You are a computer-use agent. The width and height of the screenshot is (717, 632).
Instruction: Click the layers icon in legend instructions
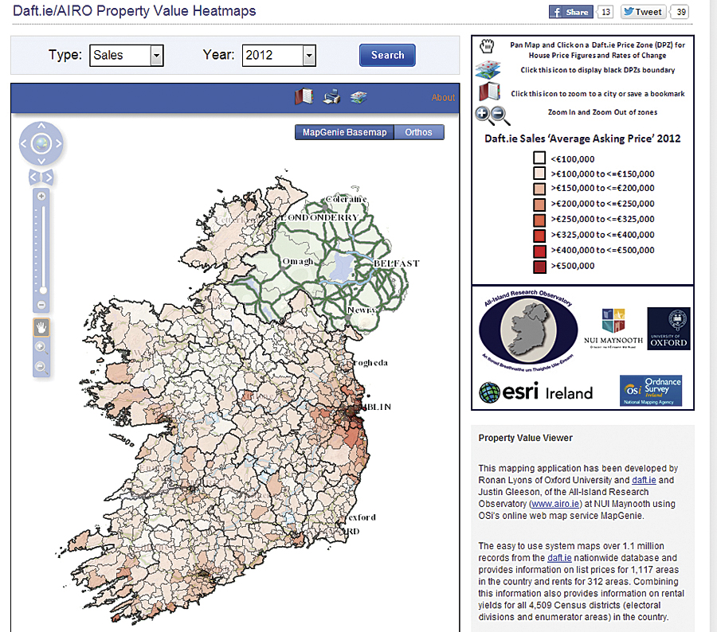[488, 69]
